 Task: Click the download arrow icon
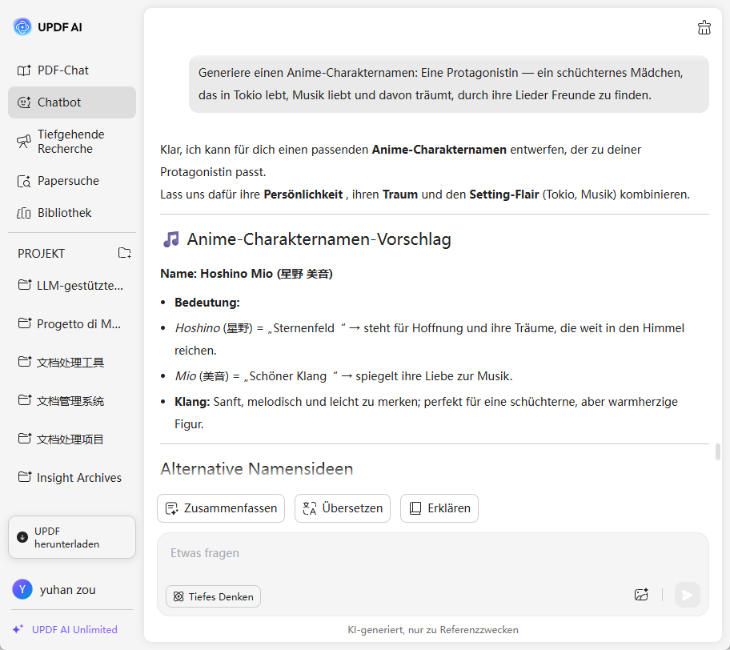22,537
